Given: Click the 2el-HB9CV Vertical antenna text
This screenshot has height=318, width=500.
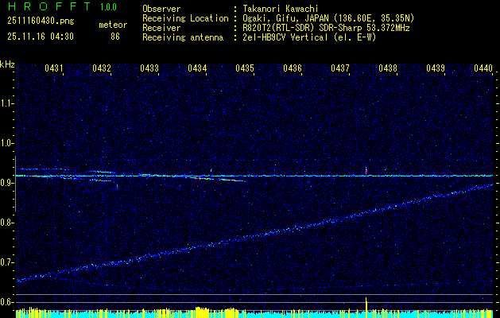Looking at the screenshot, I should [309, 37].
